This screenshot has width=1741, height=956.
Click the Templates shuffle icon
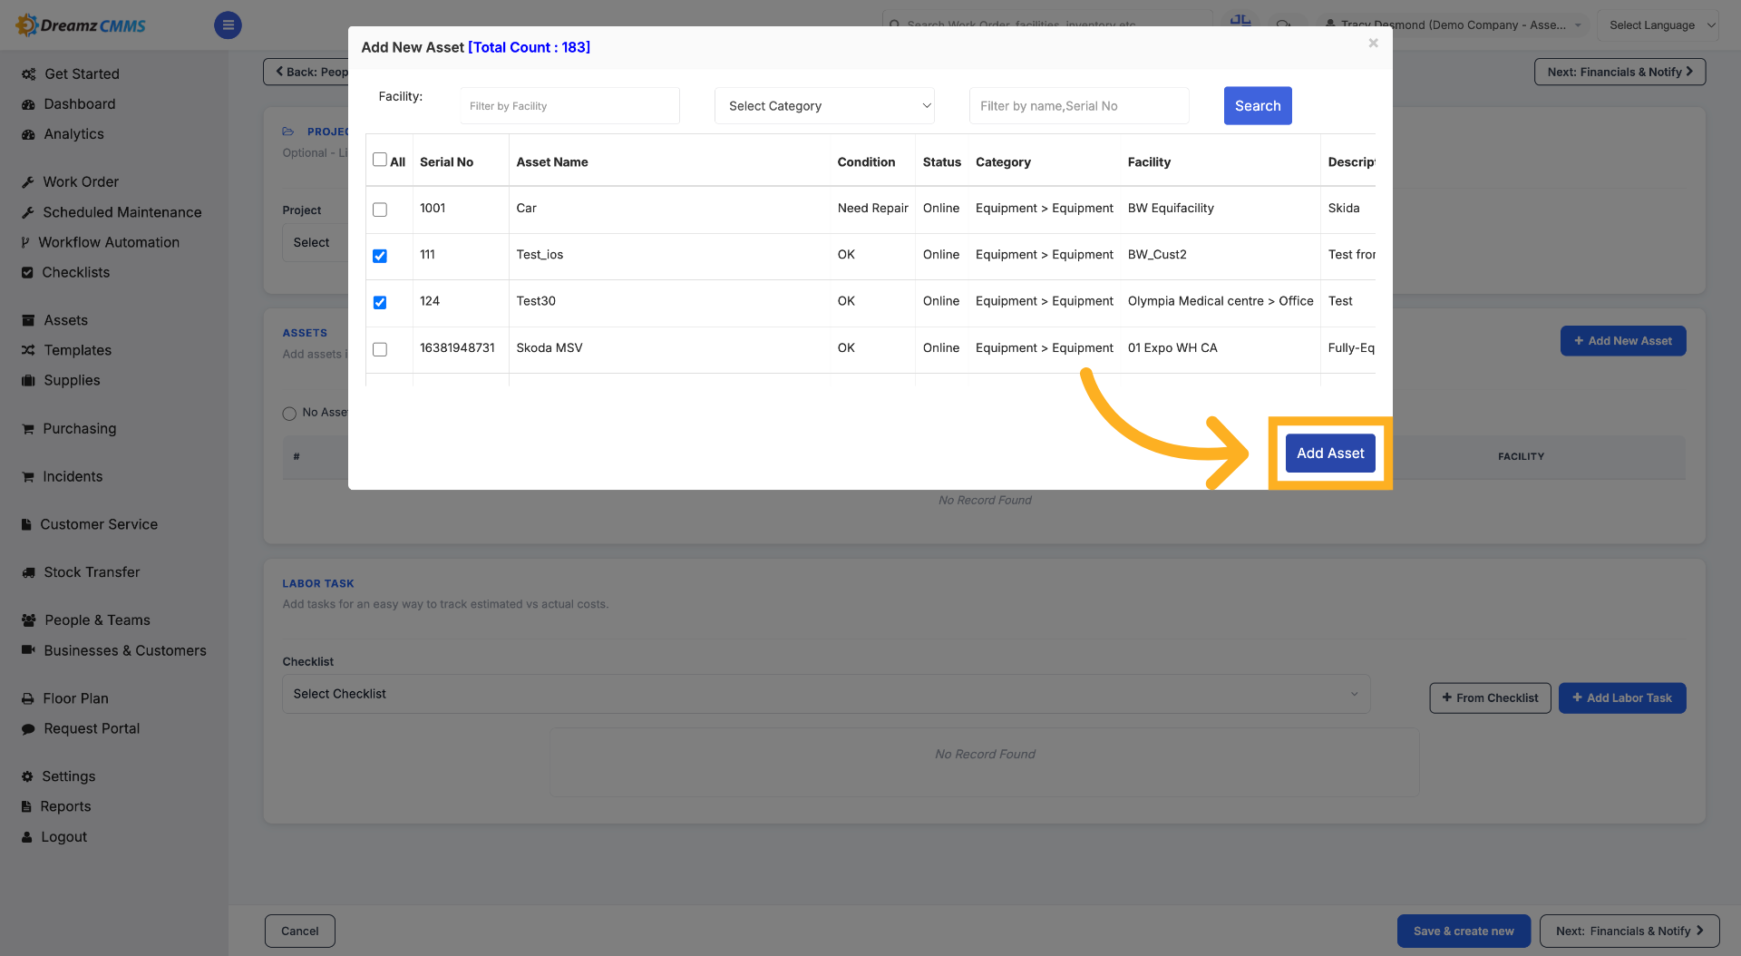click(28, 350)
